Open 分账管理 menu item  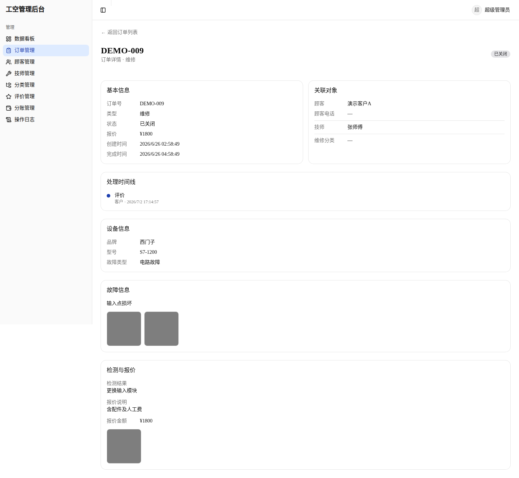point(46,108)
